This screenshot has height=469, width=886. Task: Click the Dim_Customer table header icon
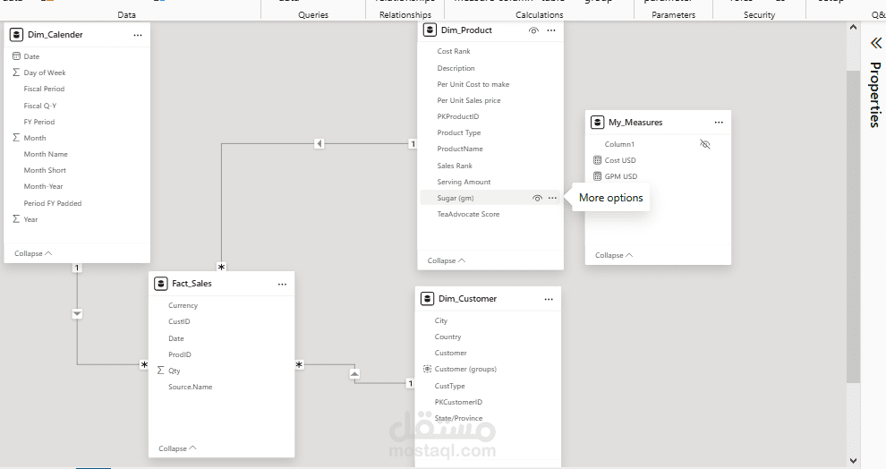427,298
